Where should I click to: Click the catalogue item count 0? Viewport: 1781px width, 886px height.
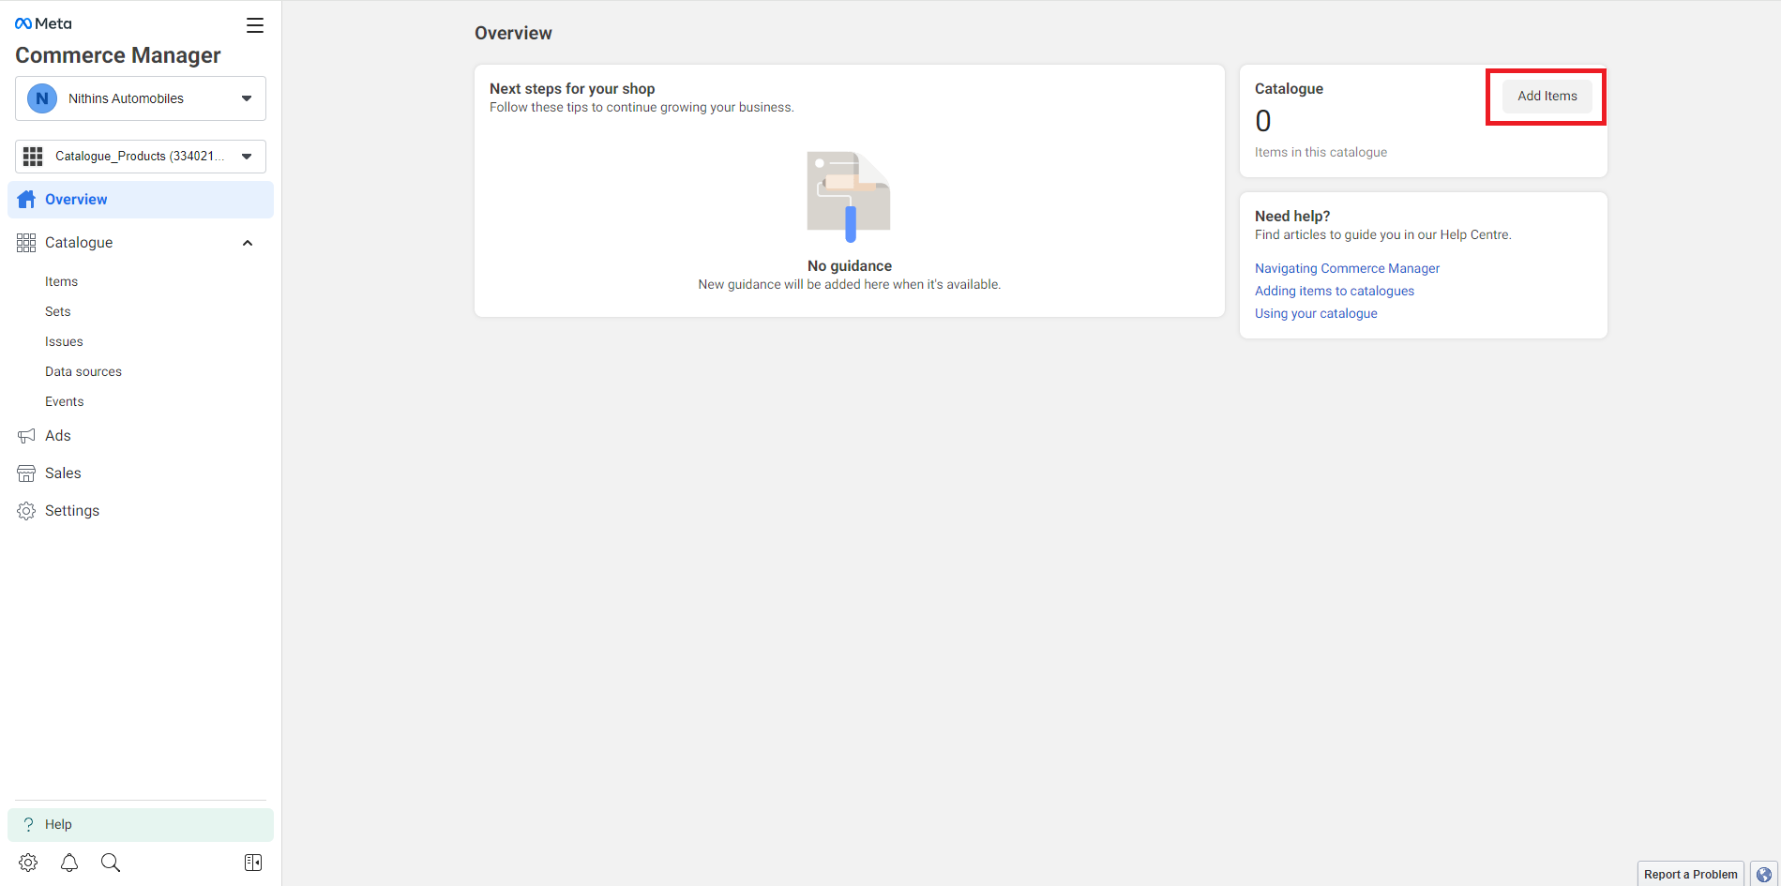1263,121
